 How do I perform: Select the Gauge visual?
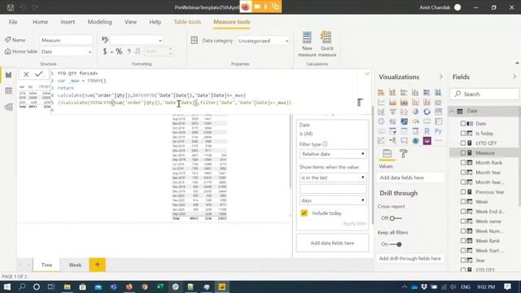coord(415,121)
